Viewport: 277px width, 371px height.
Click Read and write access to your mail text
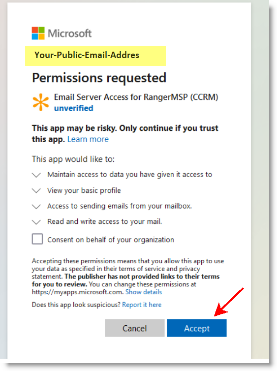pyautogui.click(x=105, y=221)
